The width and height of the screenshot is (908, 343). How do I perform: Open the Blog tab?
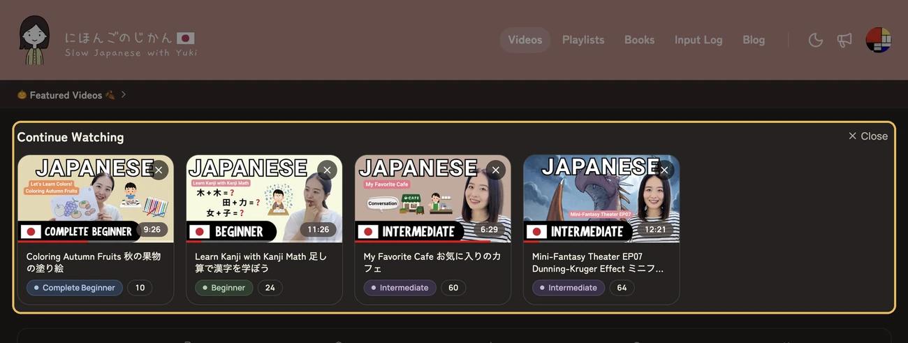click(x=754, y=40)
